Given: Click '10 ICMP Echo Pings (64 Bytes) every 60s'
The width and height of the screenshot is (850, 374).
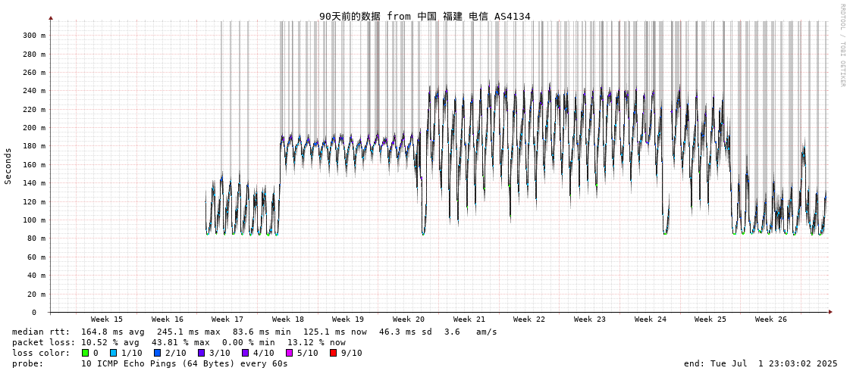Looking at the screenshot, I should coord(184,363).
